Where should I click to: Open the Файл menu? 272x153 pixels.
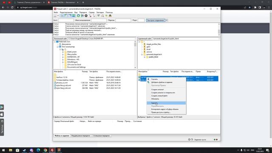56,12
